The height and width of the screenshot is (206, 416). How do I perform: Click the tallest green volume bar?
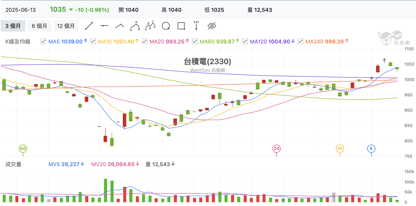(106, 190)
